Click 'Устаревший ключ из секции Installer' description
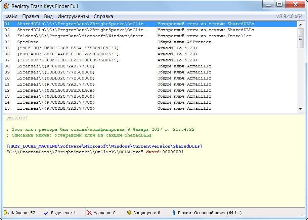This screenshot has width=308, height=220. [204, 36]
